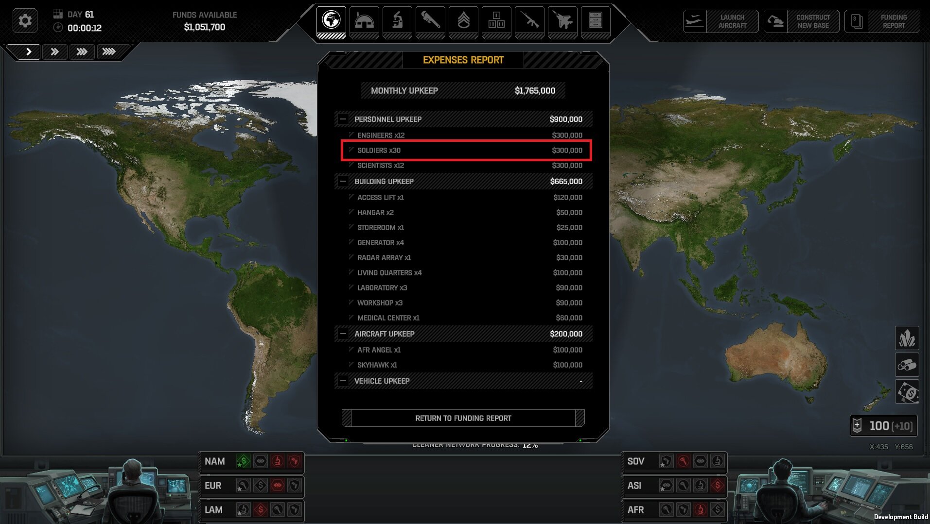Open the Aircraft jet tab
This screenshot has width=930, height=524.
[x=562, y=22]
